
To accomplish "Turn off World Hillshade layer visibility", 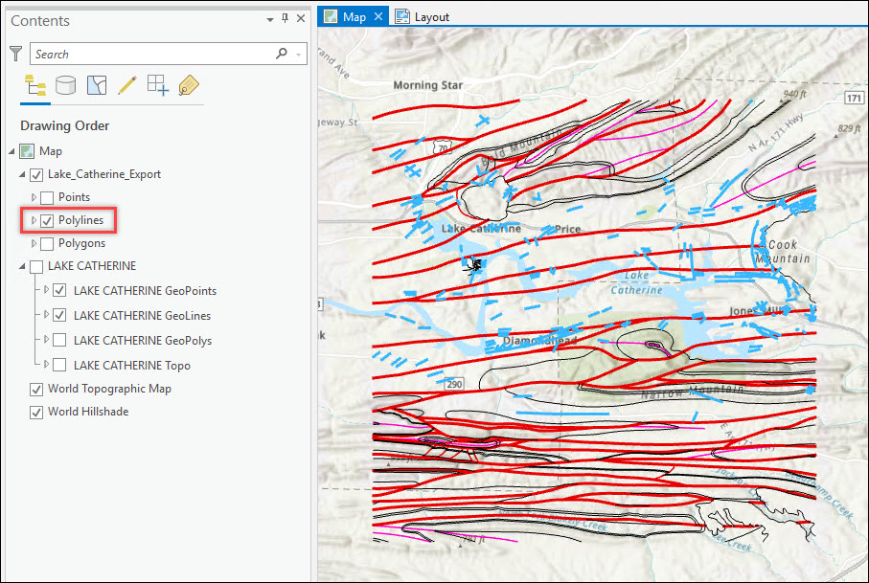I will click(x=36, y=413).
